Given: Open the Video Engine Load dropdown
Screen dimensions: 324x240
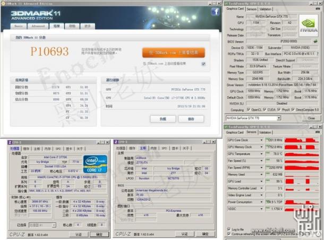Looking at the screenshot, I should click(261, 195).
